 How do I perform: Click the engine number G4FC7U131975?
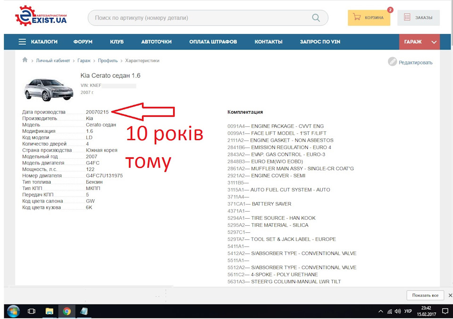[x=104, y=176]
